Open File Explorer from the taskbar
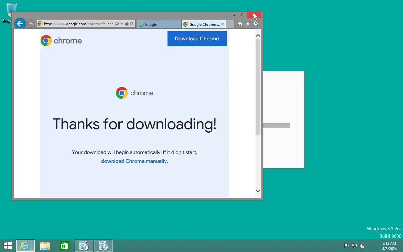 tap(45, 246)
